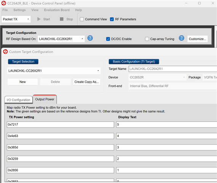The image size is (217, 183).
Task: Open the View menu
Action: tap(35, 10)
